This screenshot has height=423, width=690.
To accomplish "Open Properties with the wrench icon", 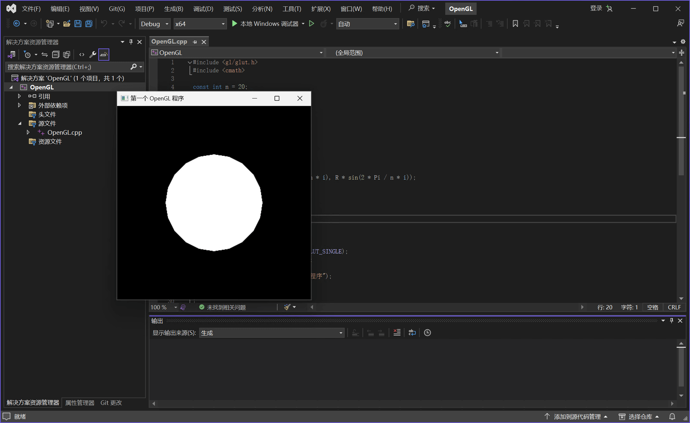I will 93,55.
